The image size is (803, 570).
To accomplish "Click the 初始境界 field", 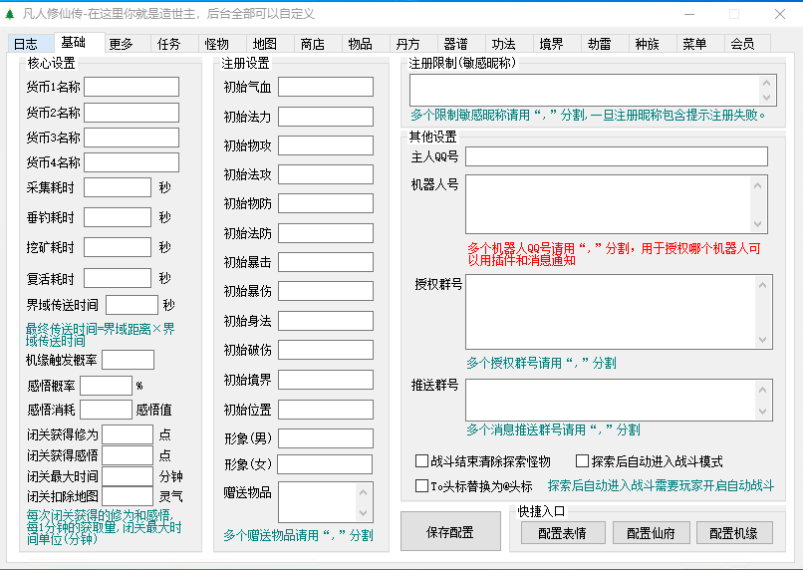I will (326, 380).
